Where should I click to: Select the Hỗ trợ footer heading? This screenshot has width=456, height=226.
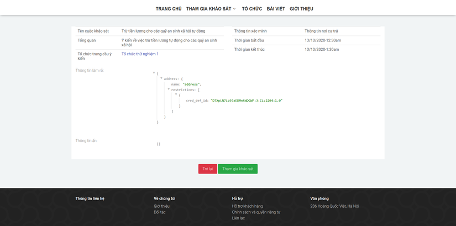(237, 199)
